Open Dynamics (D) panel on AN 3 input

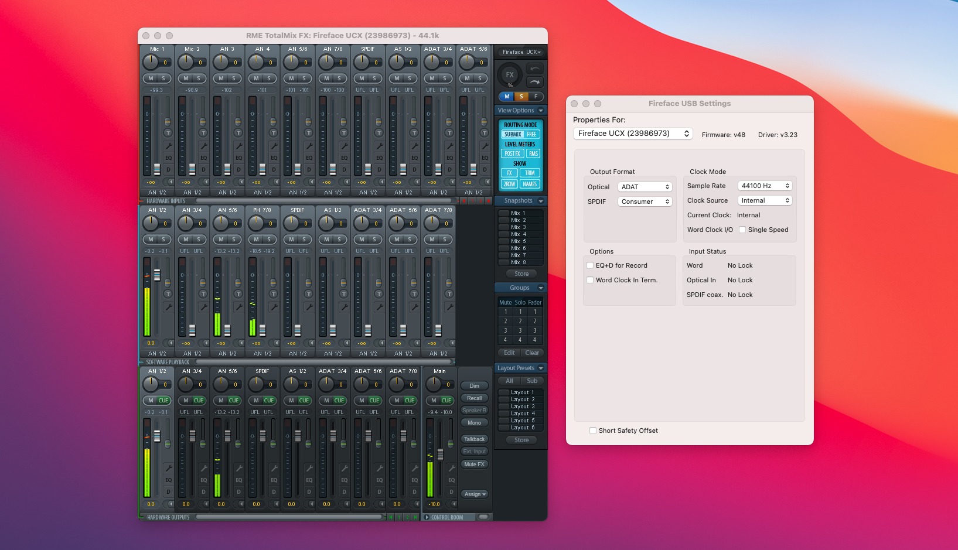tap(238, 170)
